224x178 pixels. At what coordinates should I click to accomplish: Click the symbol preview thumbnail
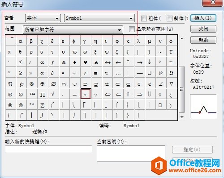click(x=203, y=106)
